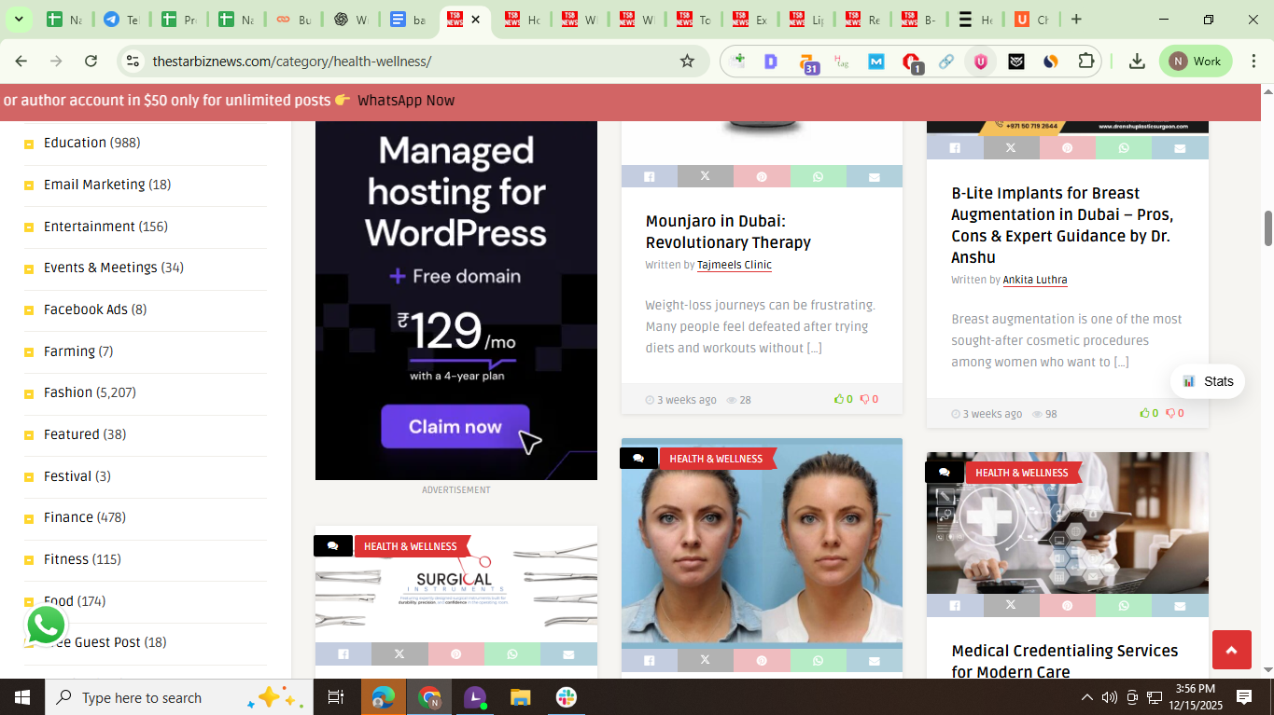Open Chrome Downloads icon in toolbar
Screen dimensions: 1274x715
[1136, 62]
